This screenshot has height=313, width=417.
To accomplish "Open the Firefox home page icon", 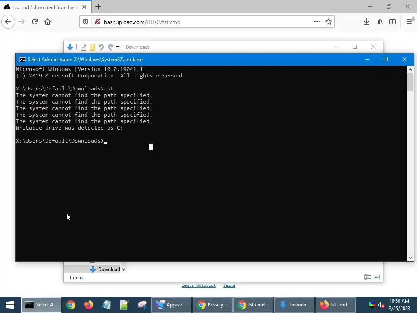I will [48, 22].
